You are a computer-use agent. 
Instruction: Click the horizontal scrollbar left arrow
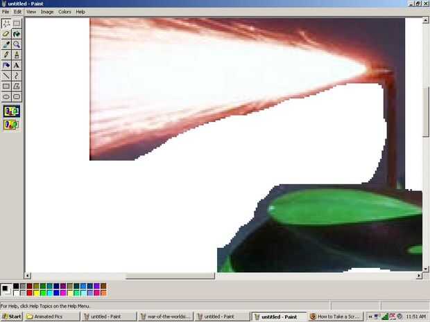(28, 276)
